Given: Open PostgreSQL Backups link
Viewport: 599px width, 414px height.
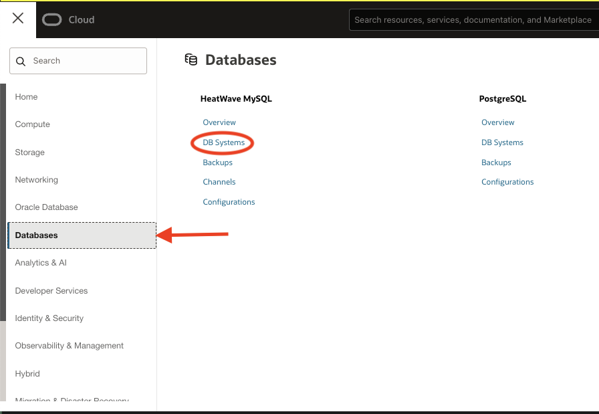Looking at the screenshot, I should pos(496,163).
